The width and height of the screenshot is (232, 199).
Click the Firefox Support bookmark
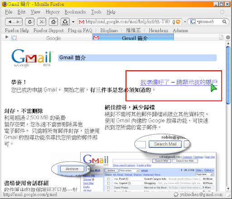48,30
